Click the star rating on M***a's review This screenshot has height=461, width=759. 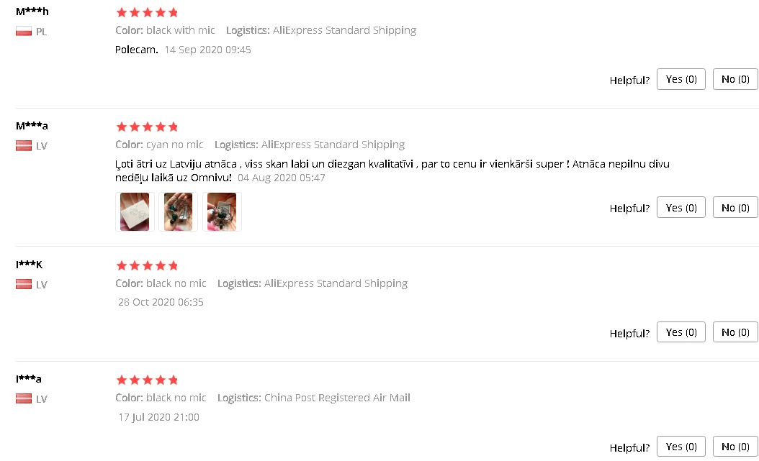[x=147, y=127]
